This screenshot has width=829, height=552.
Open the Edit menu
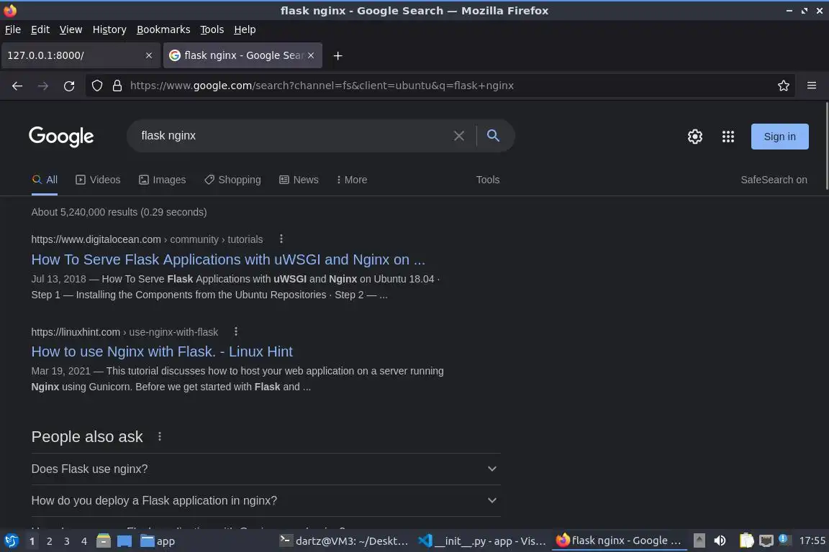(40, 29)
